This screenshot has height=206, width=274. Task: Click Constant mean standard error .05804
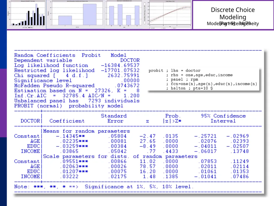tap(117, 136)
